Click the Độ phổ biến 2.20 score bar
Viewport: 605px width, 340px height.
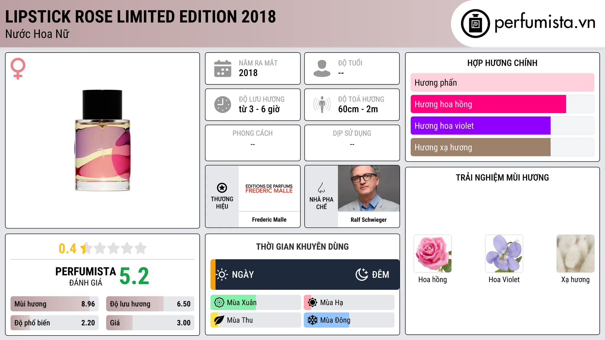tap(55, 323)
